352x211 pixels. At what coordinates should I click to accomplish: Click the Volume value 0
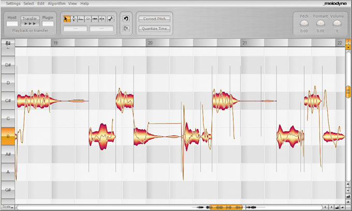tap(337, 31)
